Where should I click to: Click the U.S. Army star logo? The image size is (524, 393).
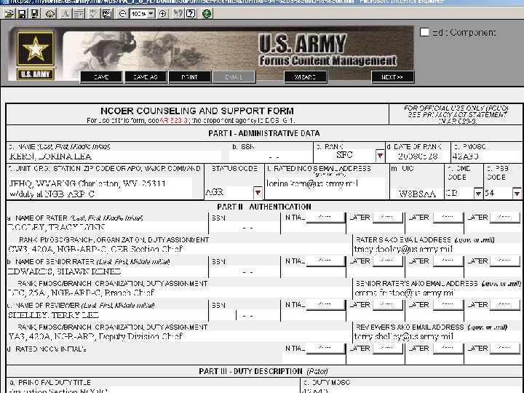[36, 49]
